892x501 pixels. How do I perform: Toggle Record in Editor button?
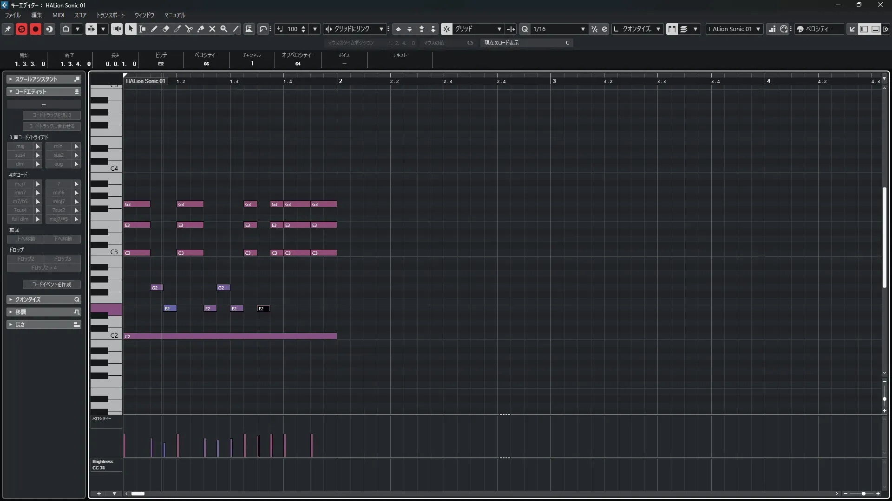[x=35, y=29]
